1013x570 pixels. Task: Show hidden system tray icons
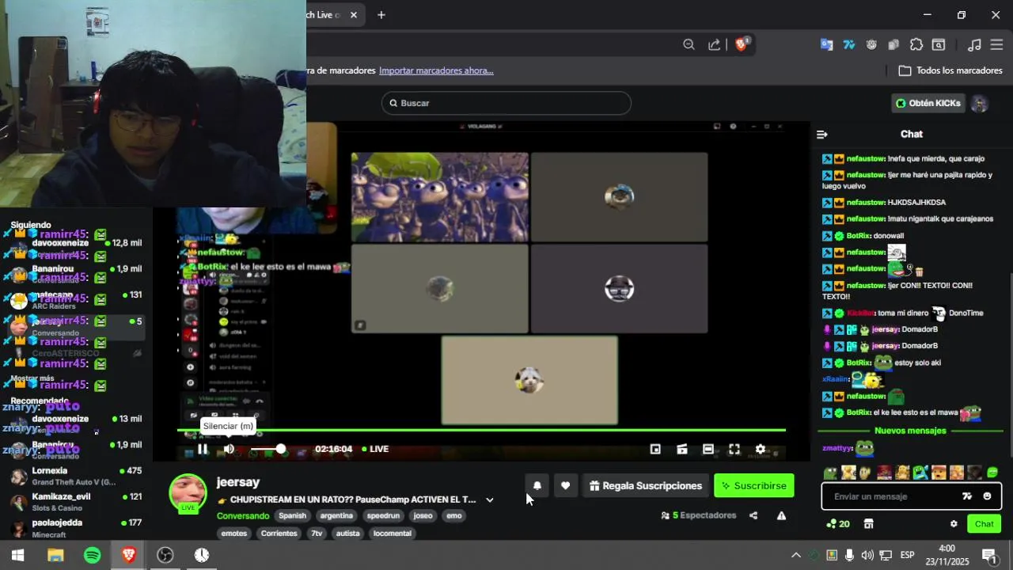pyautogui.click(x=795, y=555)
